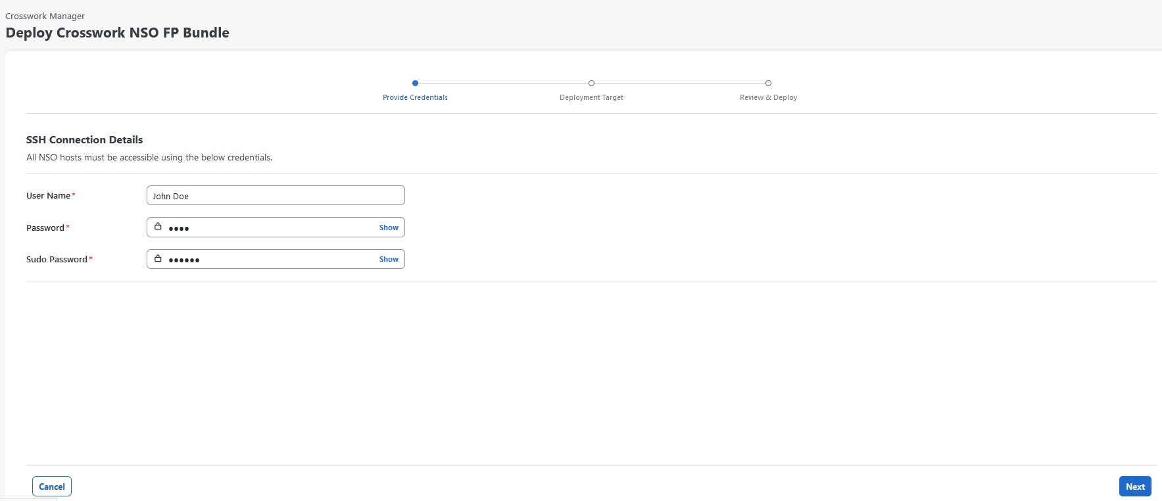1162x501 pixels.
Task: Go to the Deployment Target step
Action: click(591, 97)
